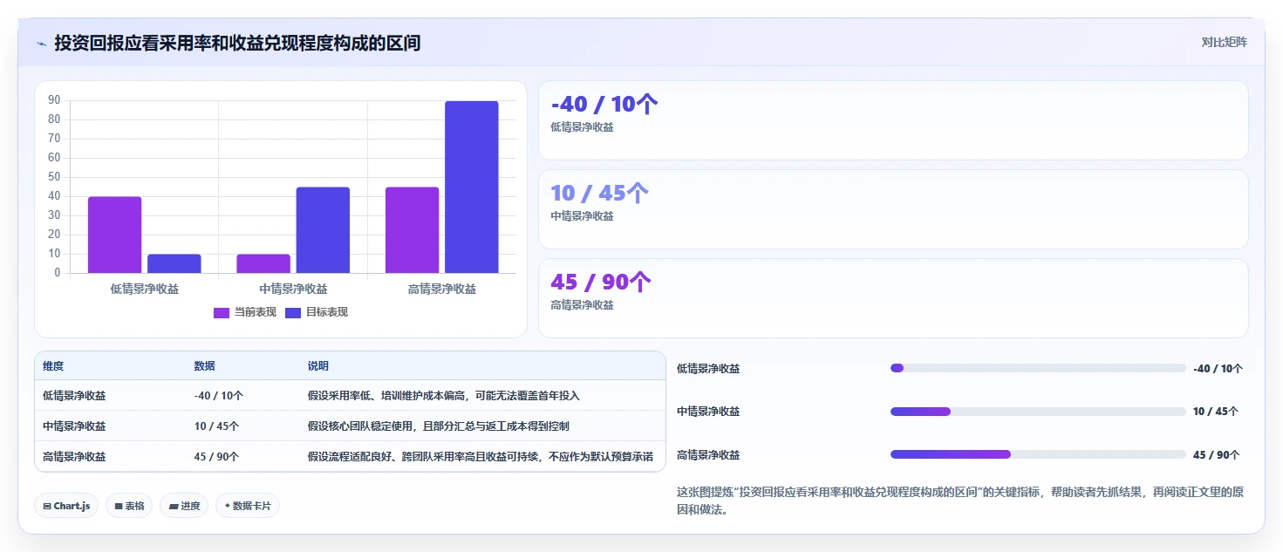Click the 对比矩阵 label in the header
1283x552 pixels.
1224,42
